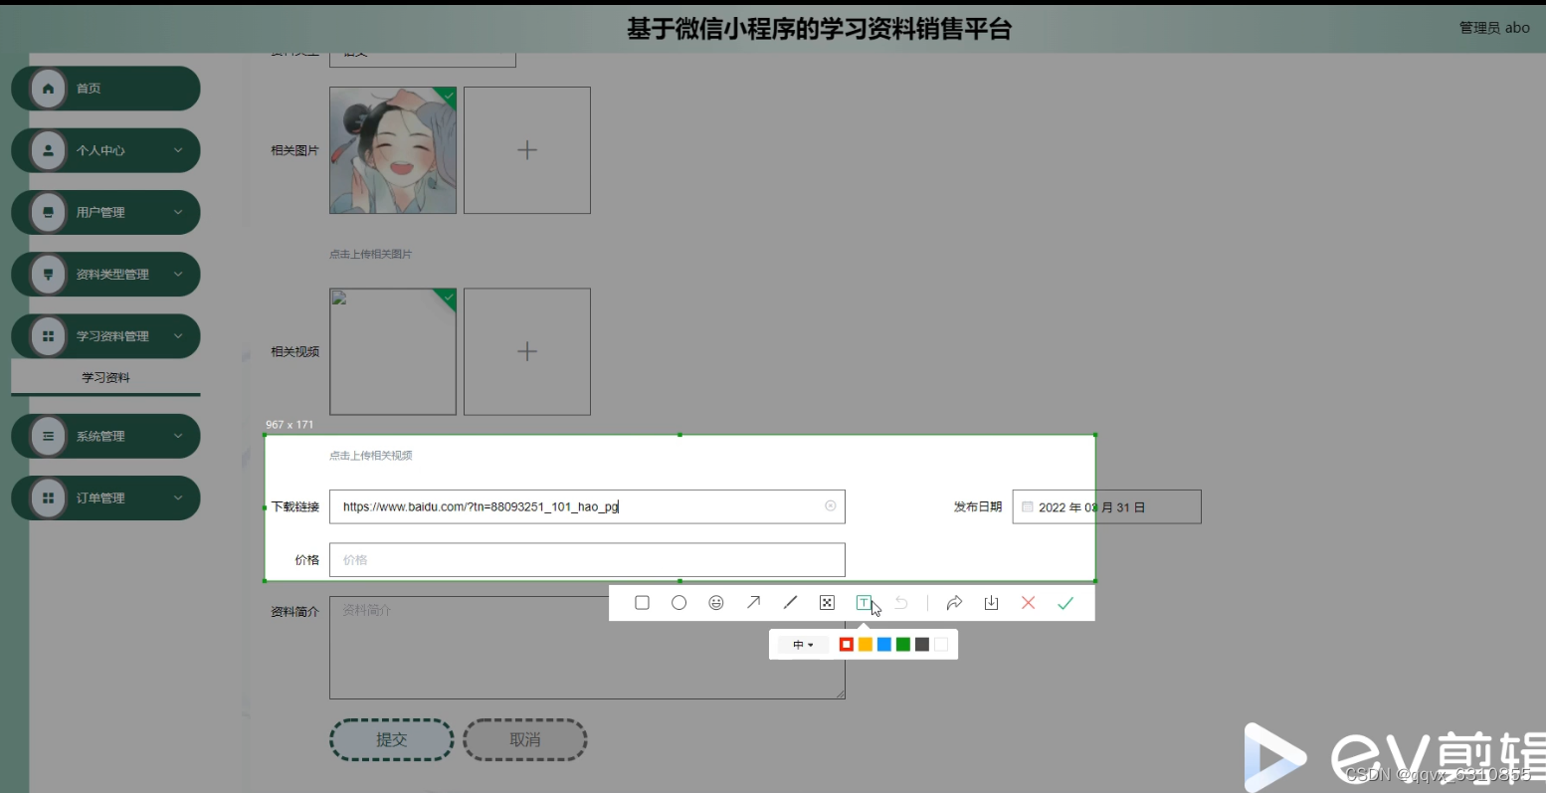Click the 取消 cancel button
This screenshot has width=1546, height=793.
click(525, 739)
